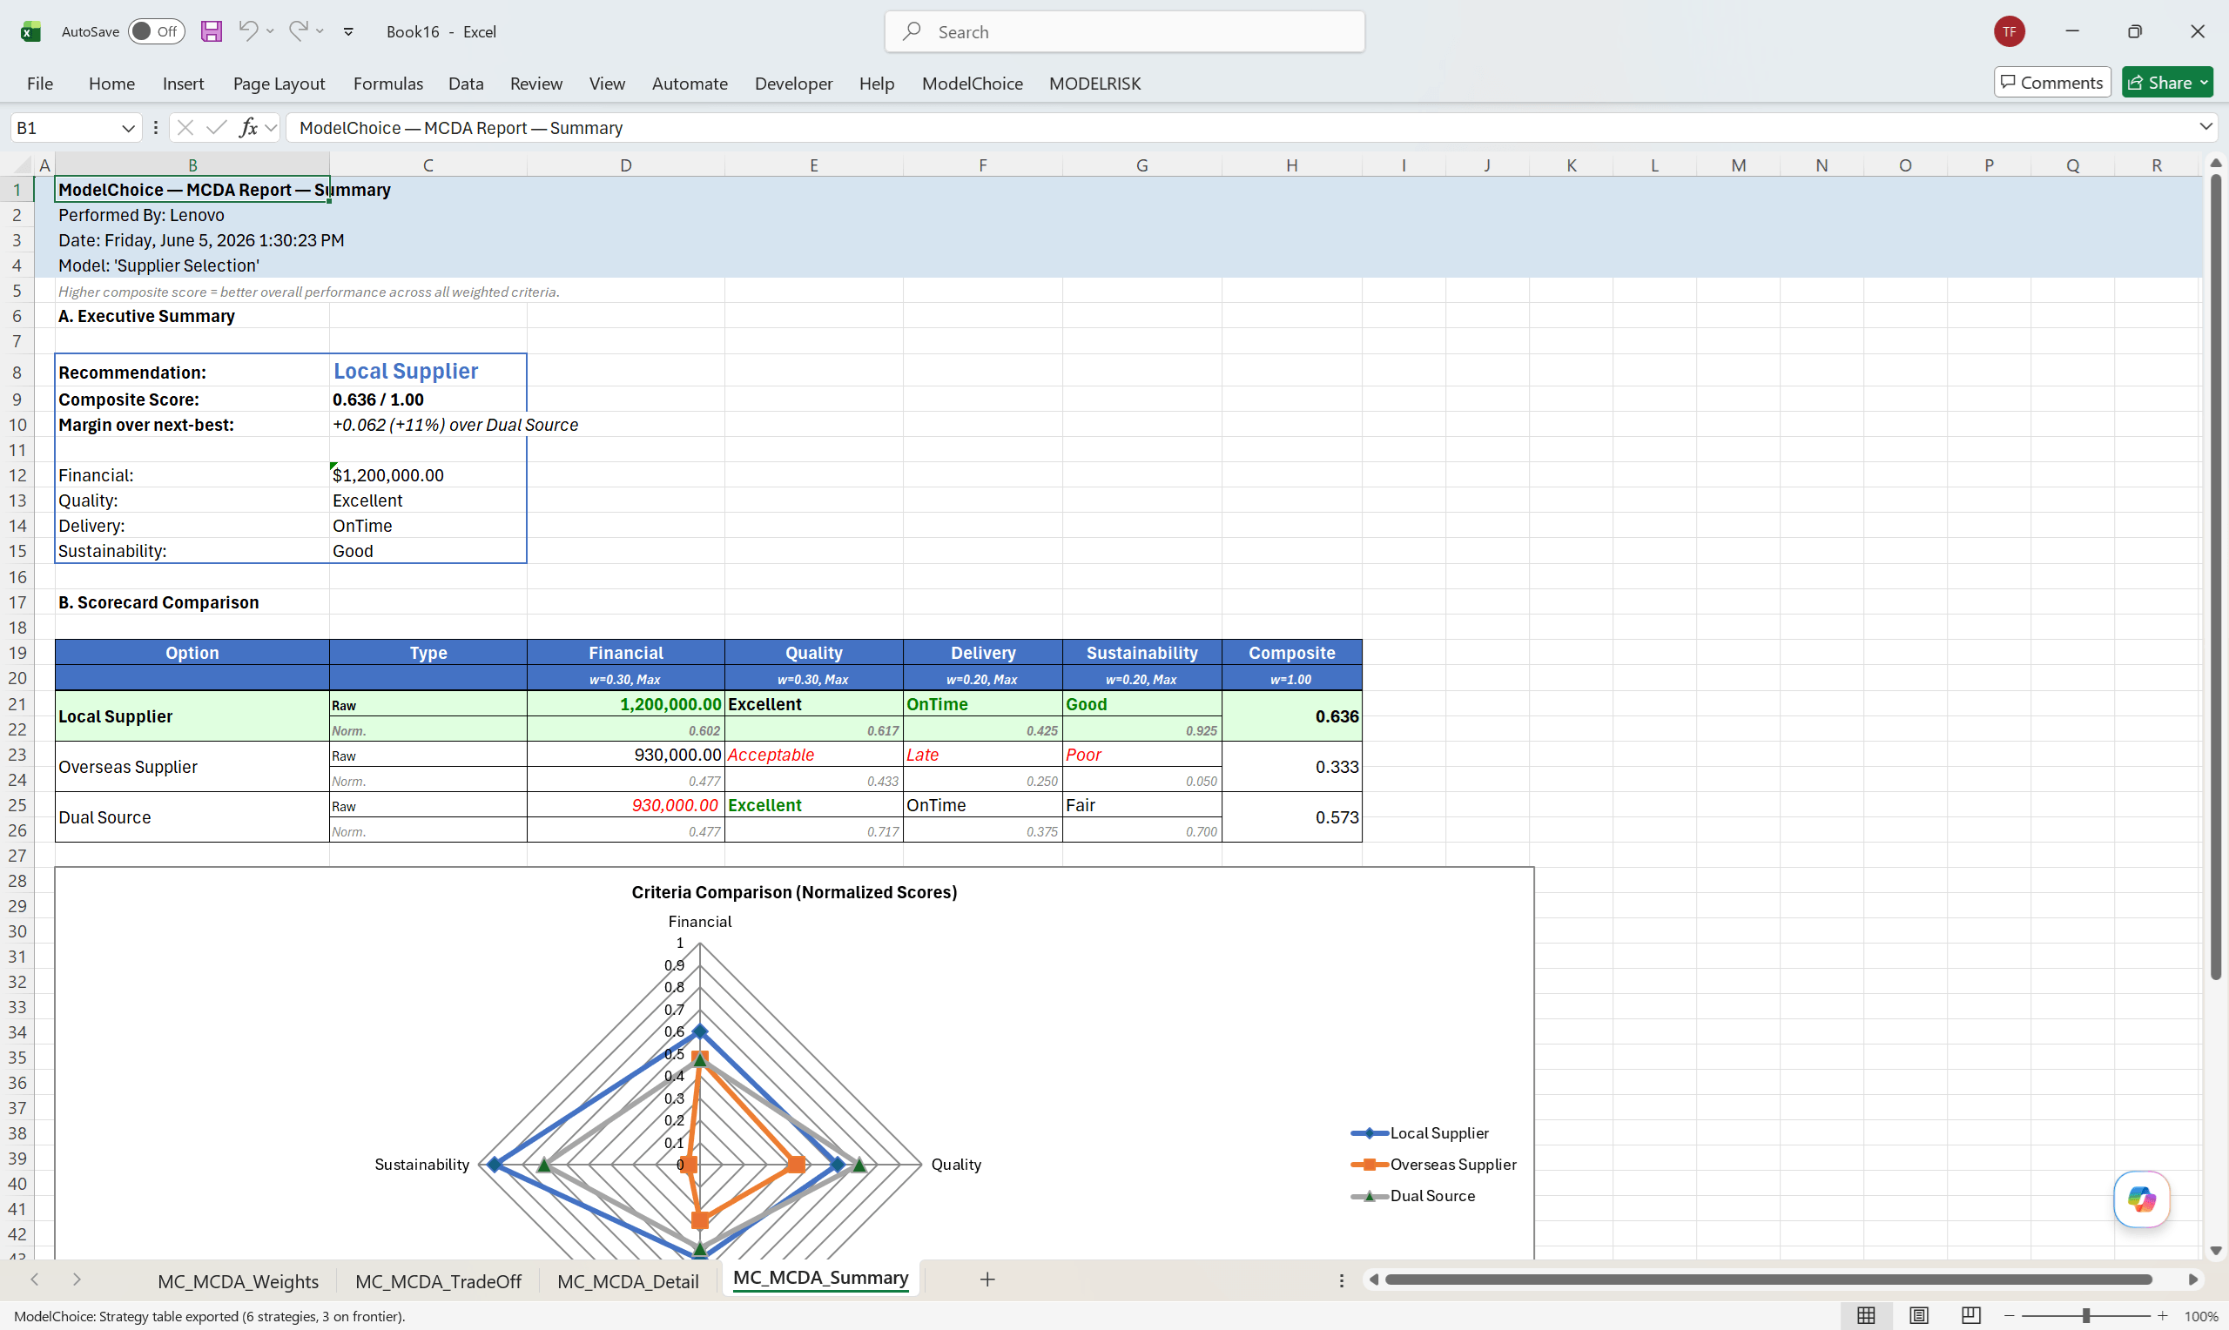Click the Cancel formula X icon

point(185,128)
